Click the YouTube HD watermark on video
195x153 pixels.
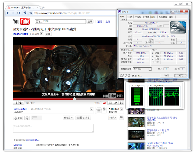(x=112, y=96)
